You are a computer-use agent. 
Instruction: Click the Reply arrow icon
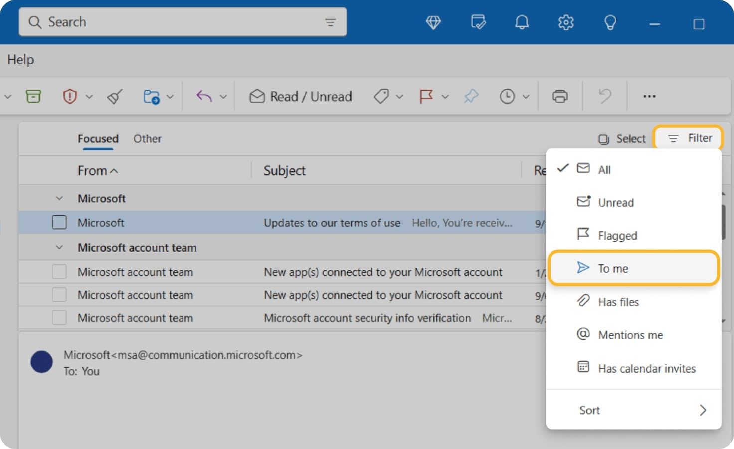(x=204, y=96)
